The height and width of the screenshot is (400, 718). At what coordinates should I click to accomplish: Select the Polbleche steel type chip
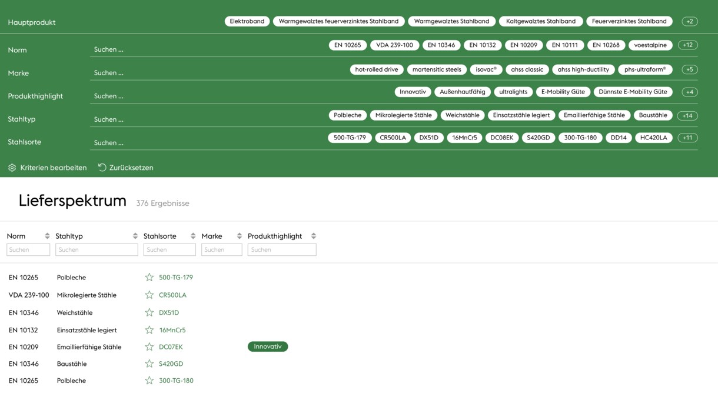point(347,115)
